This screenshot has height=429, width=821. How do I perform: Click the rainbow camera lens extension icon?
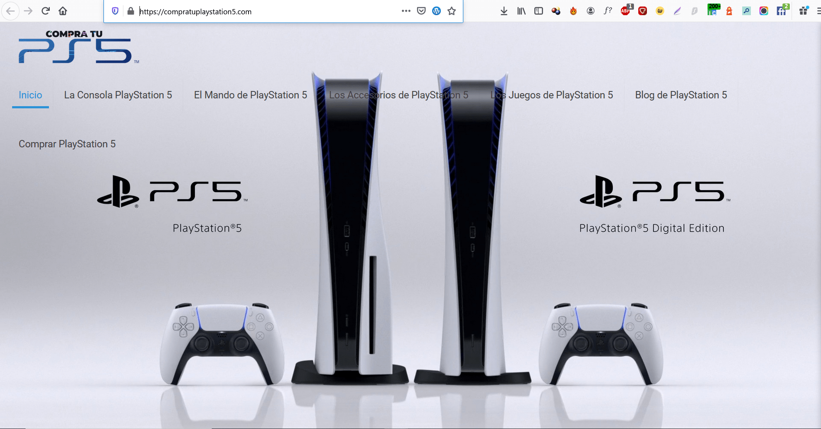(x=764, y=11)
